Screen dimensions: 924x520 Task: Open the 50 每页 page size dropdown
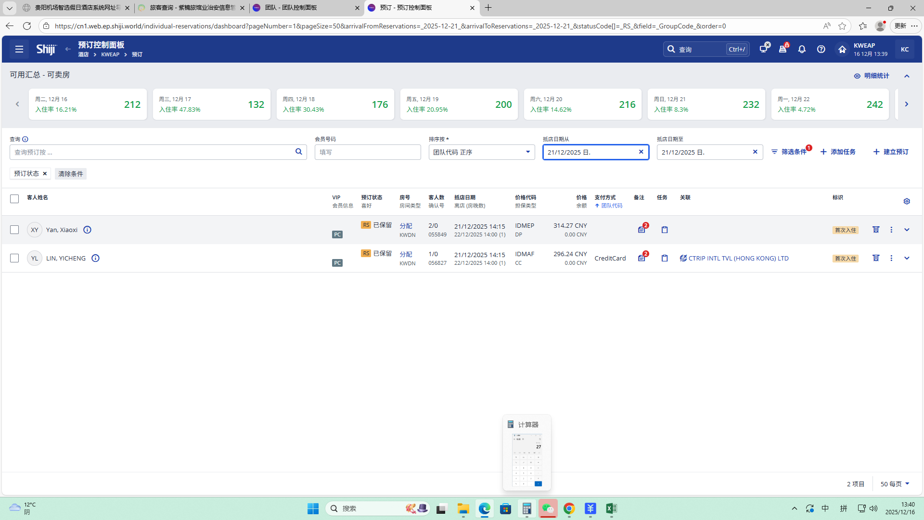[x=895, y=484]
